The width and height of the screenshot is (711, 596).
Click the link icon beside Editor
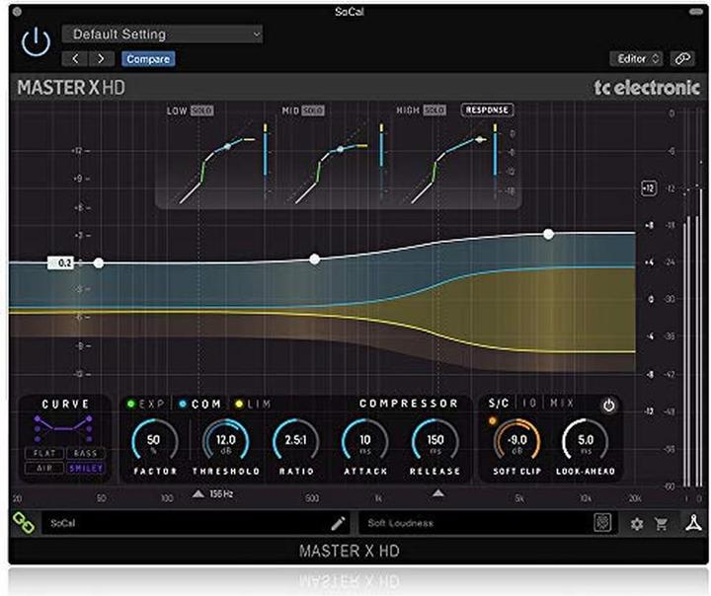point(682,58)
